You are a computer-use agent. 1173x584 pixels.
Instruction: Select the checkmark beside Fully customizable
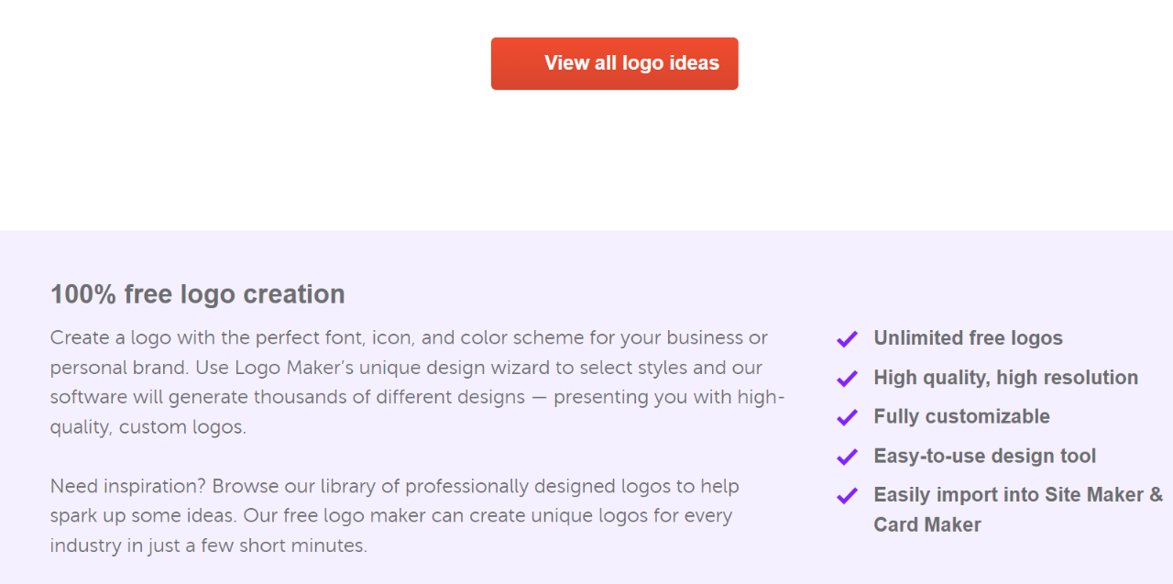pyautogui.click(x=847, y=417)
